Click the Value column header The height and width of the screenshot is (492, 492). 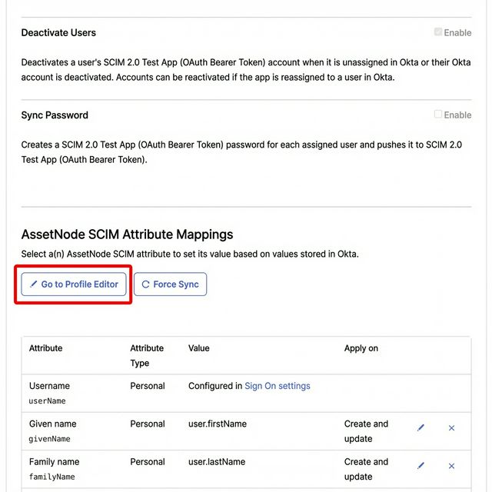point(199,348)
